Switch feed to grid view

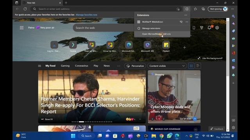[x=191, y=66]
